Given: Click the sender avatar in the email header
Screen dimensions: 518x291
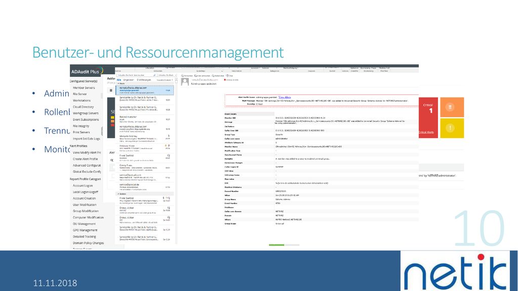Looking at the screenshot, I should (185, 82).
